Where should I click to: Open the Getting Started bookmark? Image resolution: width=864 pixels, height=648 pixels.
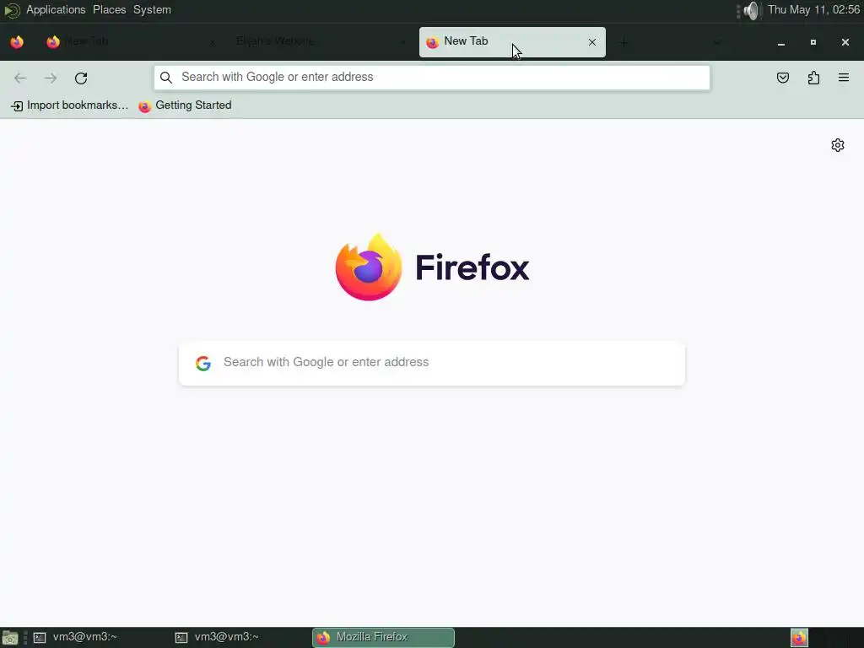[x=185, y=105]
